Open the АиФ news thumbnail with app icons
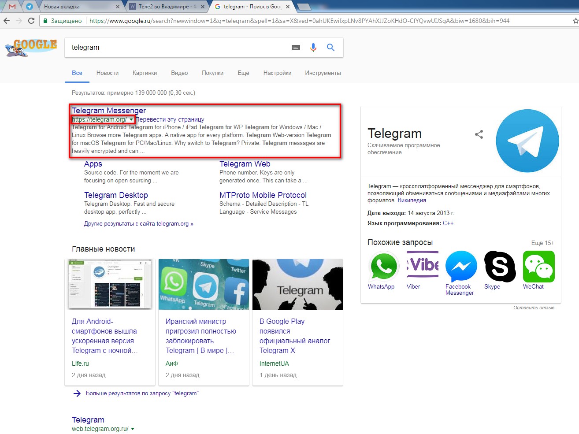 click(x=204, y=284)
